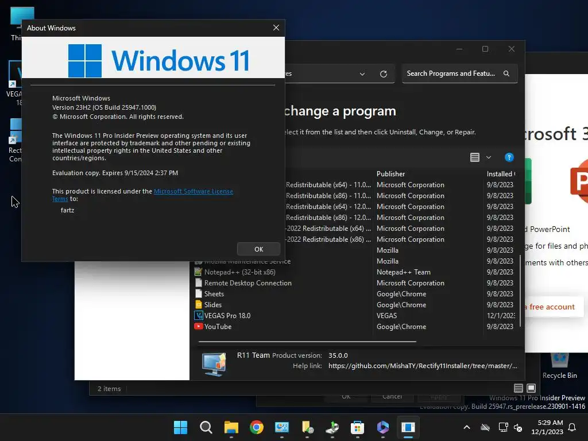Viewport: 588px width, 441px height.
Task: Open the Rectify11 GitHub help link
Action: [x=423, y=366]
